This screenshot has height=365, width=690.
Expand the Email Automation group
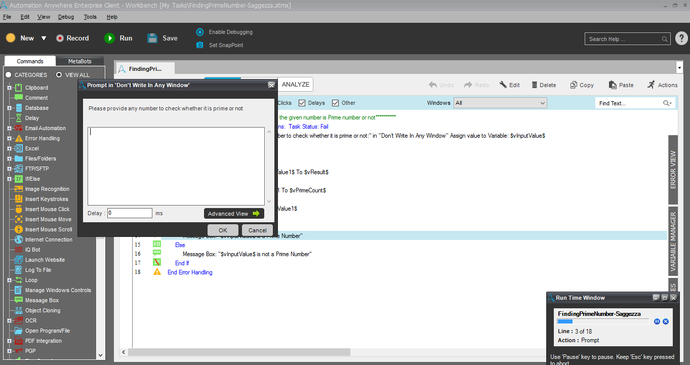pos(9,128)
